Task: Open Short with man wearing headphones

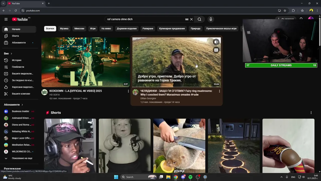Action: point(70,146)
